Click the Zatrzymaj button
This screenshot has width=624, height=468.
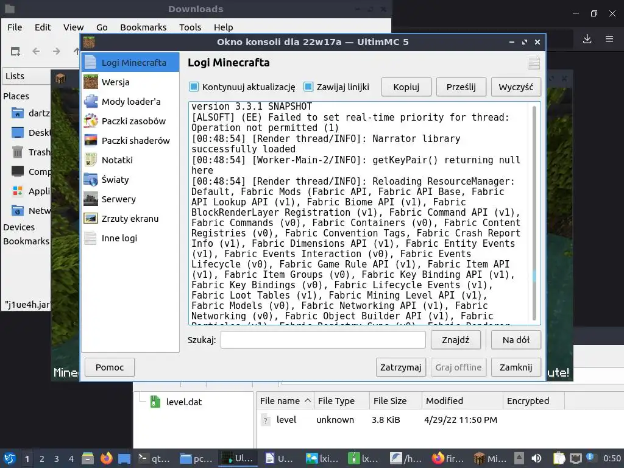[401, 367]
